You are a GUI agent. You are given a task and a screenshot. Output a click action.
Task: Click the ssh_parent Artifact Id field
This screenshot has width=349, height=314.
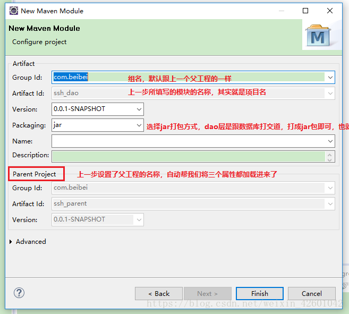click(193, 204)
